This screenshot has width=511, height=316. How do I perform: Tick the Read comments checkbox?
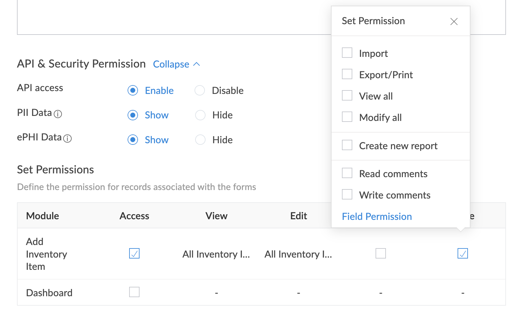click(x=347, y=173)
